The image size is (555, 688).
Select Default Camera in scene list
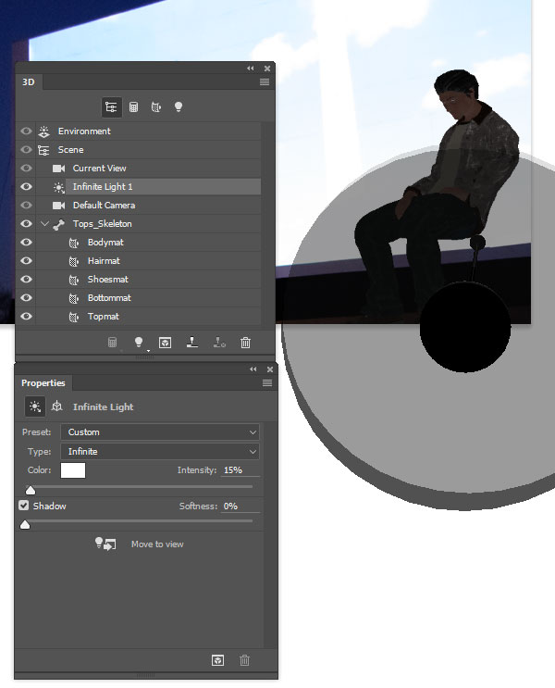pos(104,206)
